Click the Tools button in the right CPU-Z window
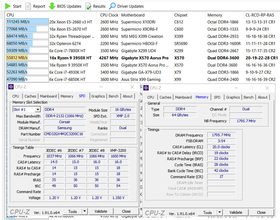Image resolution: width=280 pixels, height=220 pixels. [207, 213]
